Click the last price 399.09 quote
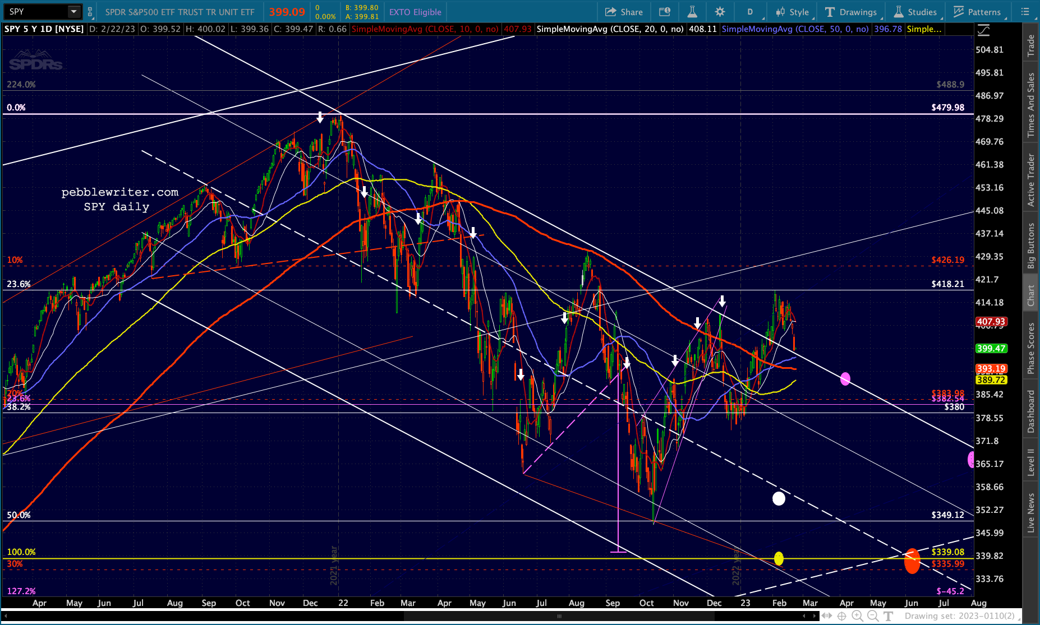This screenshot has width=1040, height=625. pyautogui.click(x=287, y=12)
